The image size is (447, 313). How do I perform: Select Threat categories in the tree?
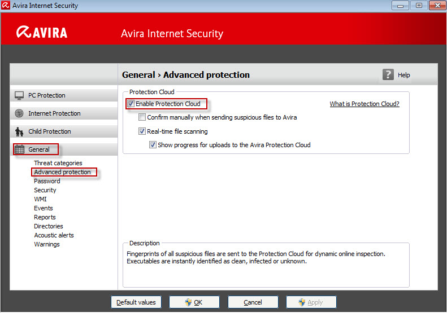[x=58, y=163]
